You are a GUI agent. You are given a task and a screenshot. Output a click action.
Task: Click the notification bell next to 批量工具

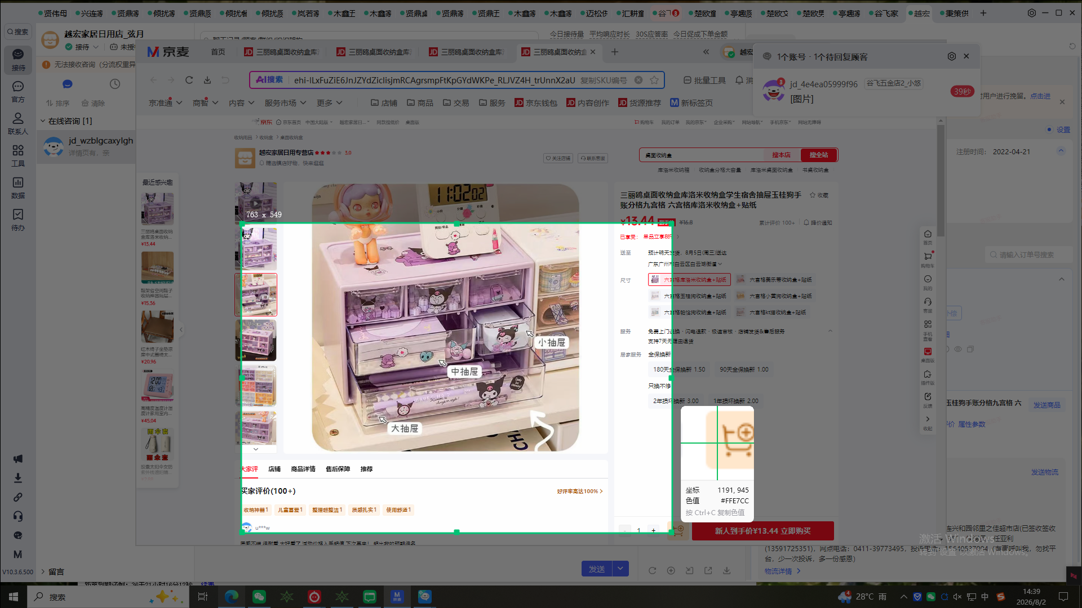point(739,80)
